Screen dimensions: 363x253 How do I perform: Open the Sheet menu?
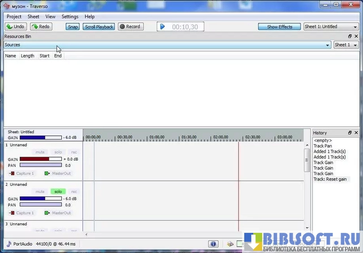pyautogui.click(x=33, y=17)
